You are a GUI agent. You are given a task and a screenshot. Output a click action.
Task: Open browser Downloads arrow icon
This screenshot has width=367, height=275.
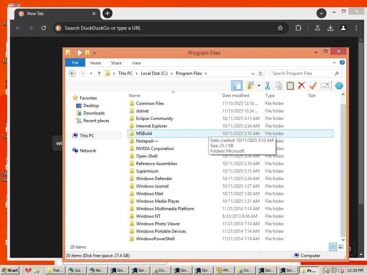(x=330, y=28)
